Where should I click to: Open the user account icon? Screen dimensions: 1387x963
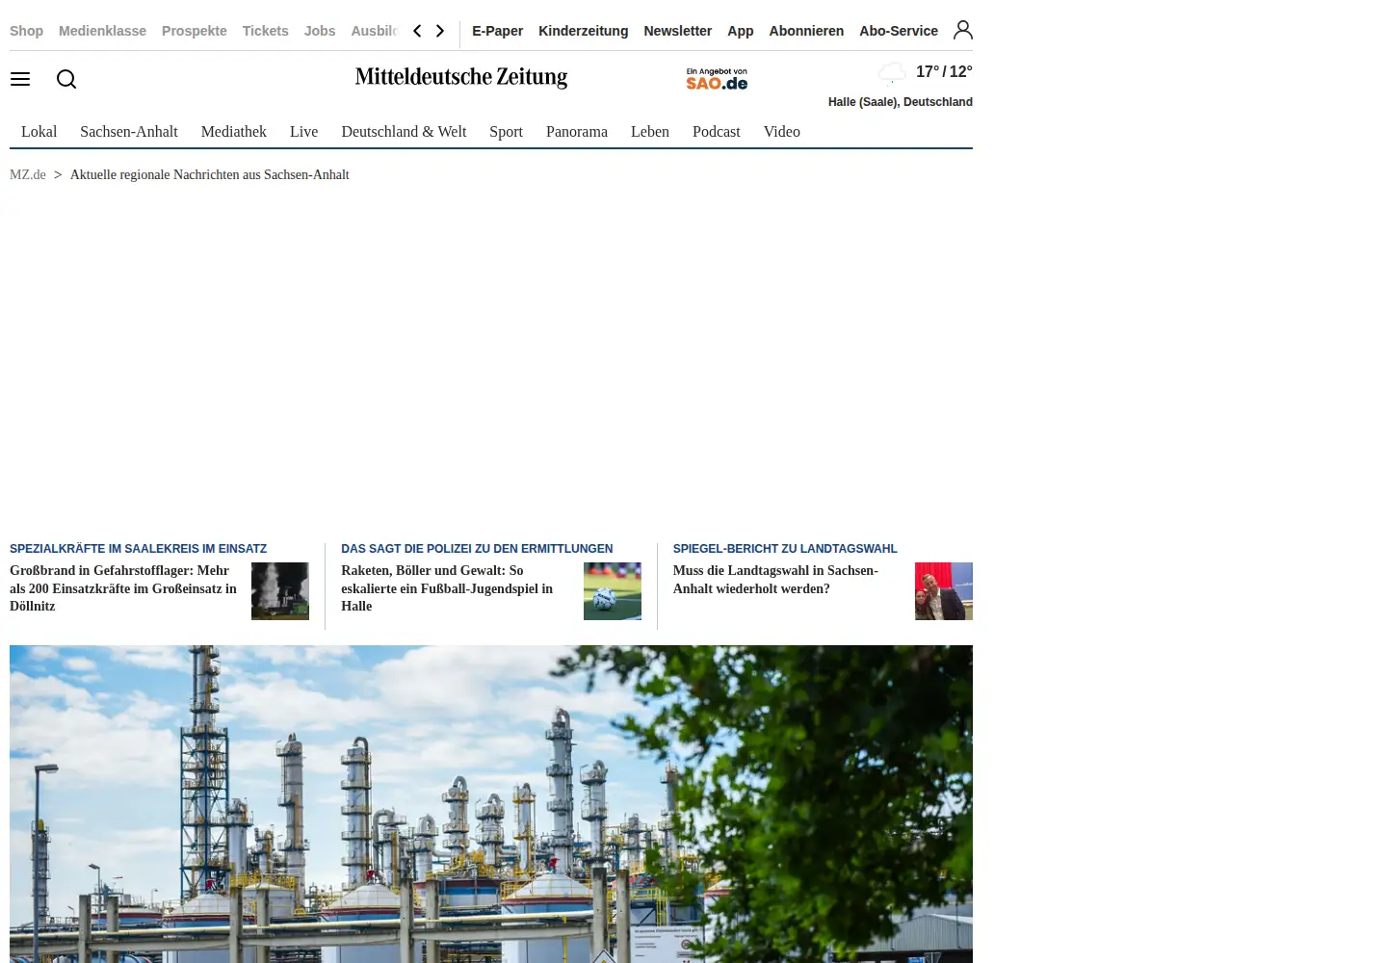(x=962, y=30)
